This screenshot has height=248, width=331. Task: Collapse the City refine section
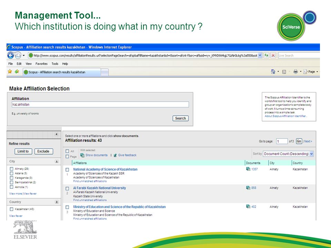tap(57, 161)
